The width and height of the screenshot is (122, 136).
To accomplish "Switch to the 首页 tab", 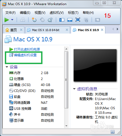I will (x=14, y=30).
